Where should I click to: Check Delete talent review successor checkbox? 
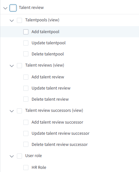click(x=26, y=144)
